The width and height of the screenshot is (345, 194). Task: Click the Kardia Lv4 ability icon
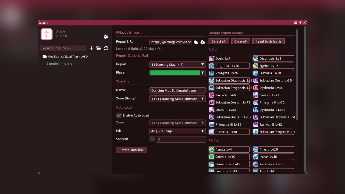(x=212, y=150)
